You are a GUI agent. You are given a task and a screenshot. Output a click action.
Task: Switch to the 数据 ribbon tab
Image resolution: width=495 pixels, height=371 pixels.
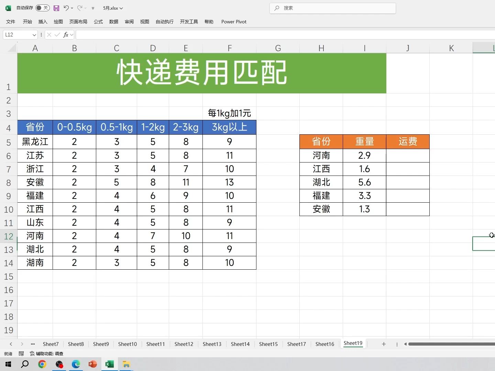point(114,22)
